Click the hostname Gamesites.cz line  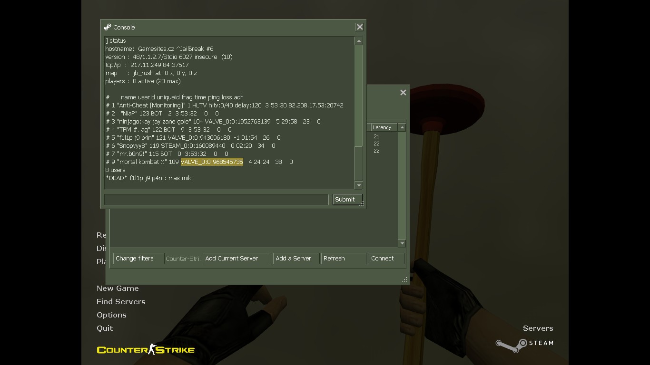pos(159,49)
